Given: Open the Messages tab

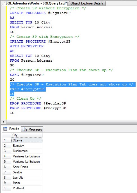Looking at the screenshot, I should click(33, 129).
